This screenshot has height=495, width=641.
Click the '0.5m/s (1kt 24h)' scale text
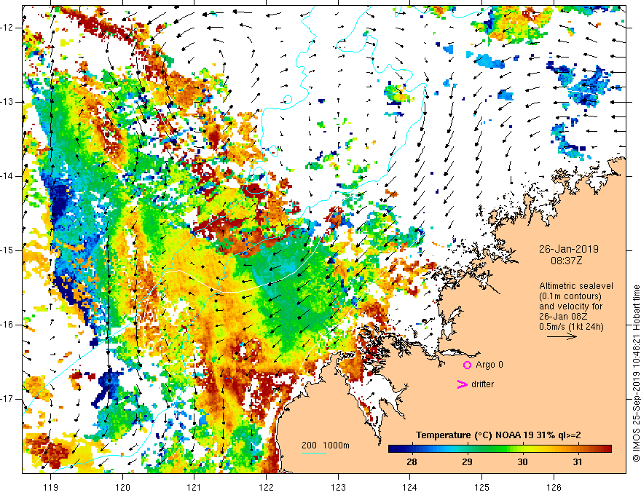[571, 327]
